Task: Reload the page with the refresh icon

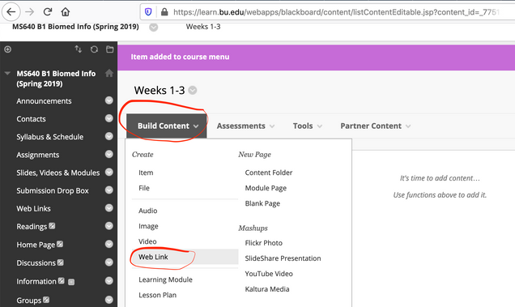Action: coord(48,12)
